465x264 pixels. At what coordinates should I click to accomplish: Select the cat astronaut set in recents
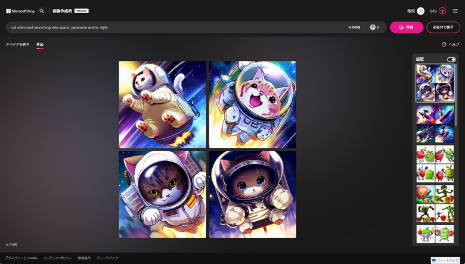coord(435,83)
